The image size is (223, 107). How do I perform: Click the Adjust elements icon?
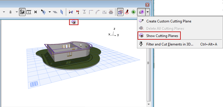[84, 12]
